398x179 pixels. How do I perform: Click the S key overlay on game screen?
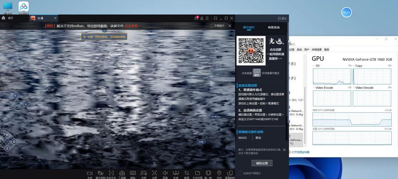point(7,148)
